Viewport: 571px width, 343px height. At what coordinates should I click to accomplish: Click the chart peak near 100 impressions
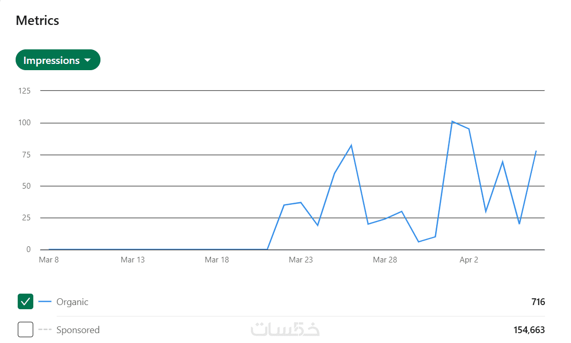(x=453, y=122)
